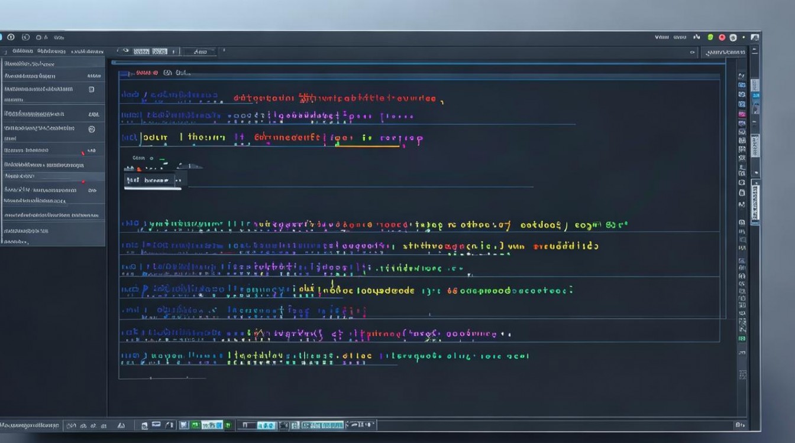
Task: Toggle the round indicator in left sidebar
Action: point(92,129)
